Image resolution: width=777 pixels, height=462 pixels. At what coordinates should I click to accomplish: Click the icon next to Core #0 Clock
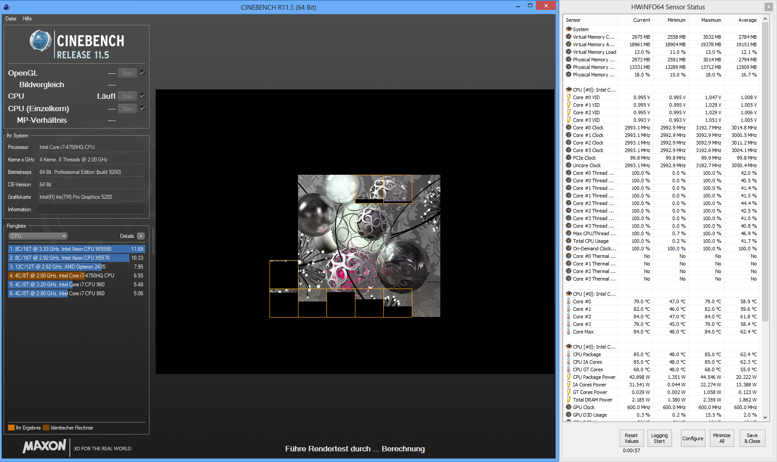[568, 128]
